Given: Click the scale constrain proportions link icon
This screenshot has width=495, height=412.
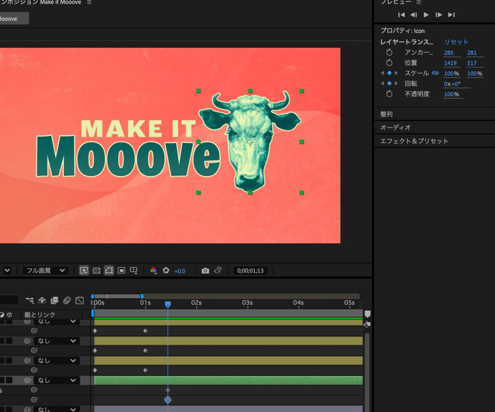Looking at the screenshot, I should click(435, 74).
